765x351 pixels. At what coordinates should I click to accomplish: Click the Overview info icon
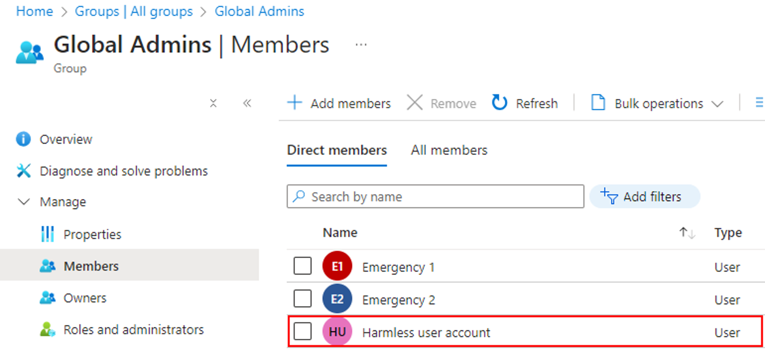[x=23, y=140]
